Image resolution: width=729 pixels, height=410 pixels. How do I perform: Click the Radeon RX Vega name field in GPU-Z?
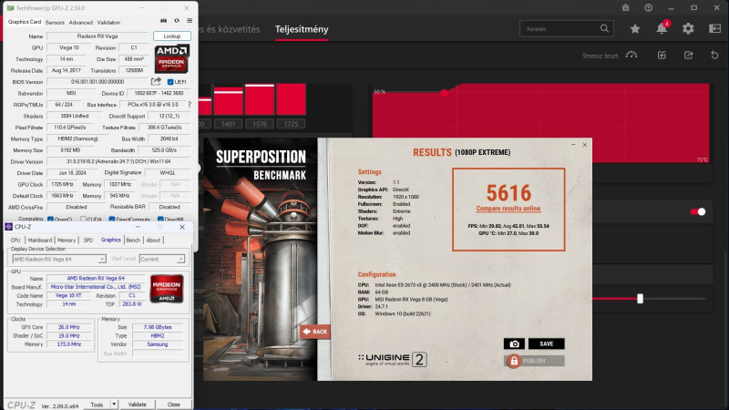[98, 36]
